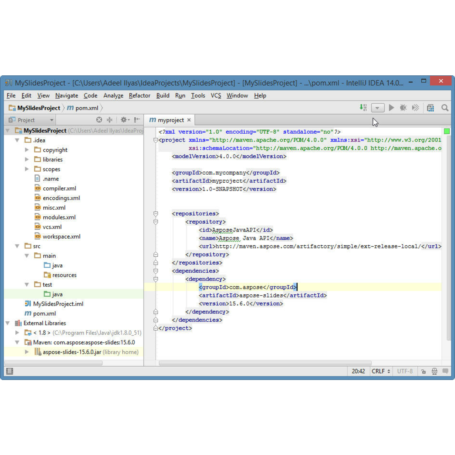
Task: Run the MySlidesProject application
Action: (391, 107)
